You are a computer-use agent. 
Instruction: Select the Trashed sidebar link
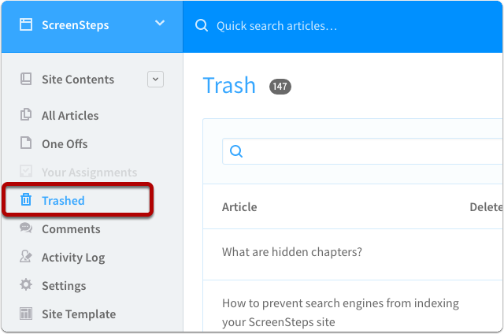[x=63, y=201]
